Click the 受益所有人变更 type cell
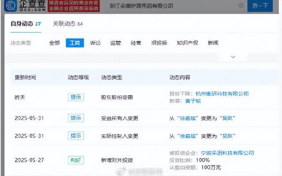This screenshot has width=282, height=176. tap(119, 118)
